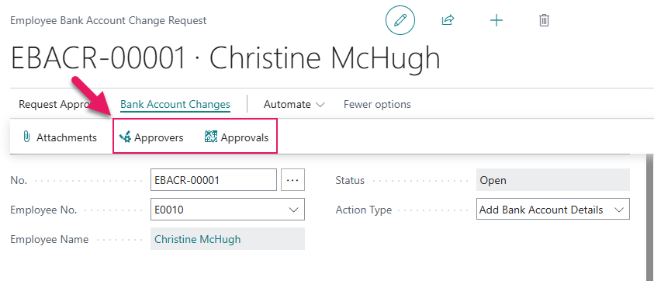Viewport: 654px width, 281px height.
Task: Click the page title EBACR-00001 · Christine McHugh
Action: pos(225,57)
